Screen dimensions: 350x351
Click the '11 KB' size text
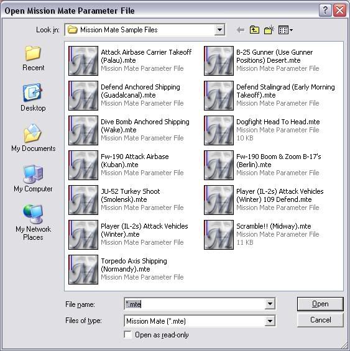click(x=245, y=242)
